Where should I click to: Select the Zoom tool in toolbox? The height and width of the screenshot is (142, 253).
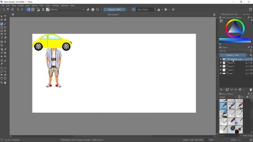2,82
